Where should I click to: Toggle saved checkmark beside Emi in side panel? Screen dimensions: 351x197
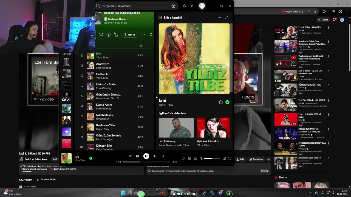coord(227,102)
